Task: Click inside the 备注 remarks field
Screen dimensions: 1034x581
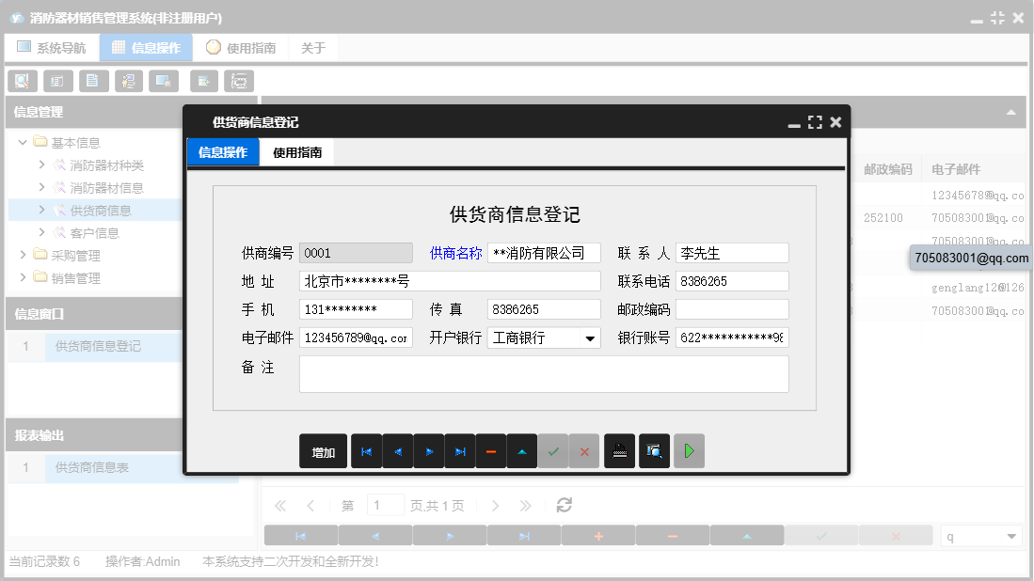Action: [x=544, y=374]
